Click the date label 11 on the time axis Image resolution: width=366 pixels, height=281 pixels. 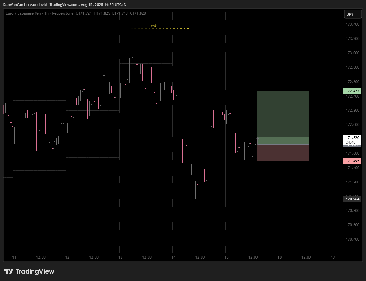pos(14,257)
